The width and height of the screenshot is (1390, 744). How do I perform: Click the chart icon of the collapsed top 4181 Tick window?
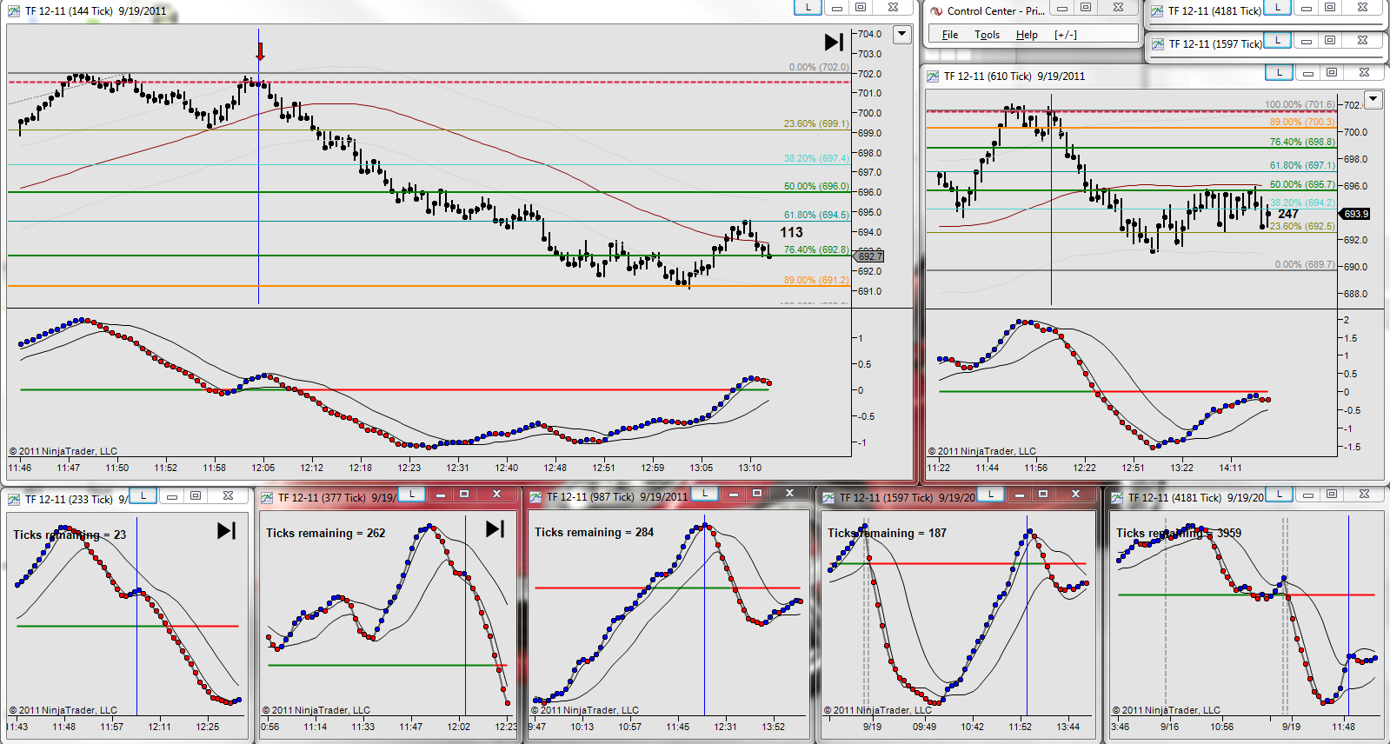(x=1157, y=11)
